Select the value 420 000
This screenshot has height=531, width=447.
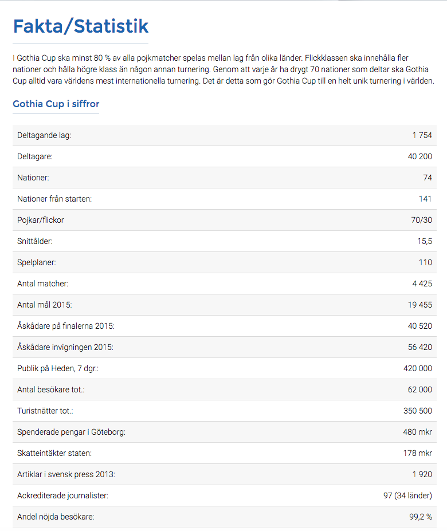tap(418, 368)
